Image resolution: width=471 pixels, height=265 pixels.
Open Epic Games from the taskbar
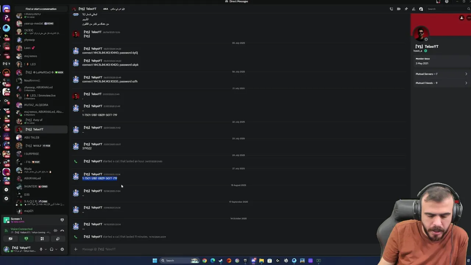245,261
